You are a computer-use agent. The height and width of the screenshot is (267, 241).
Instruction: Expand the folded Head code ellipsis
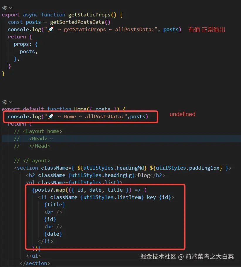(50, 138)
